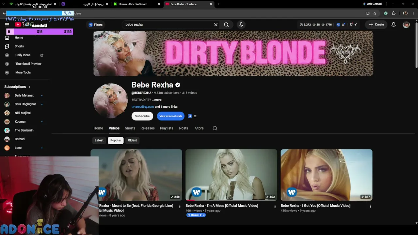Expand channel description with '...more'
This screenshot has height=235, width=418.
pyautogui.click(x=156, y=100)
